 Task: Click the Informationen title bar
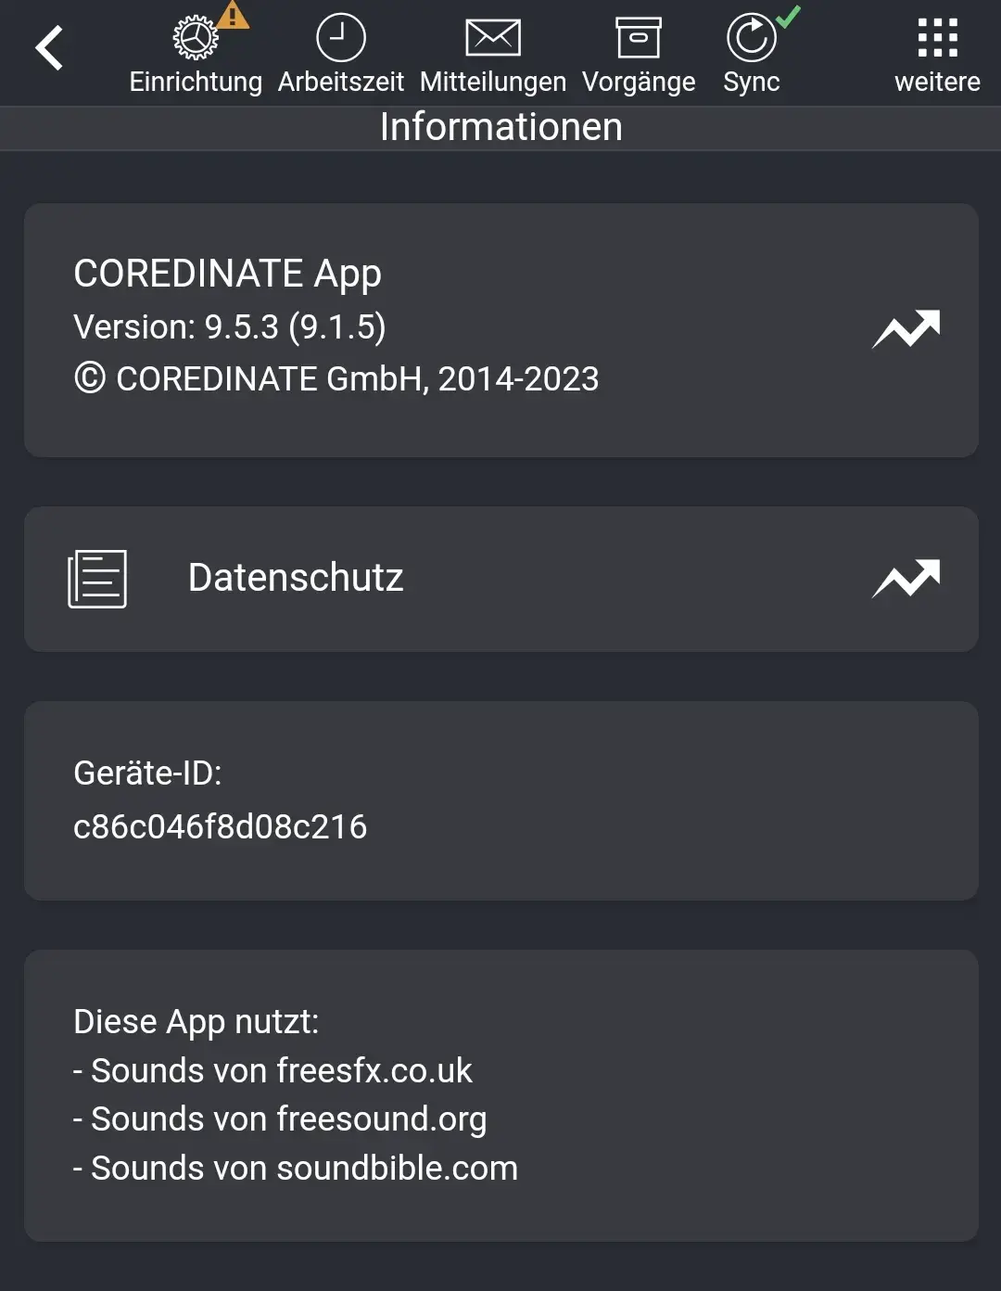pyautogui.click(x=500, y=127)
